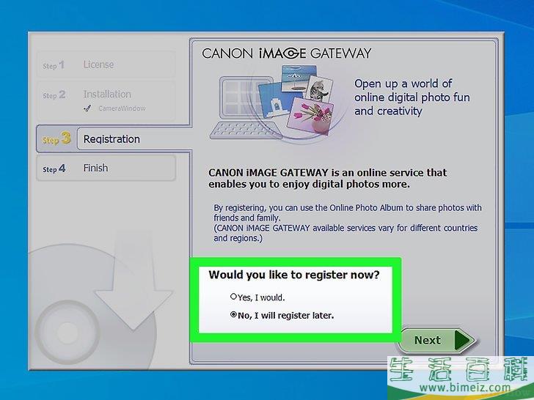Click the green Next button
Screen dimensions: 534x400
(x=438, y=340)
